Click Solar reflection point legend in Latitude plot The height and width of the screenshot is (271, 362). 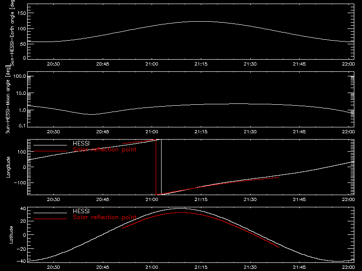(105, 217)
